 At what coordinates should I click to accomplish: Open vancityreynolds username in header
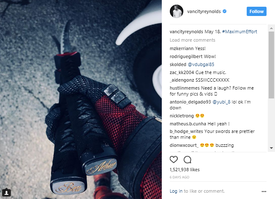point(204,11)
